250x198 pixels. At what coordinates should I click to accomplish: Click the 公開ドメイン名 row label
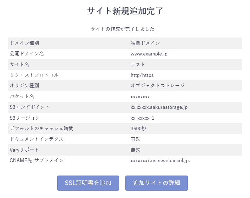(27, 54)
